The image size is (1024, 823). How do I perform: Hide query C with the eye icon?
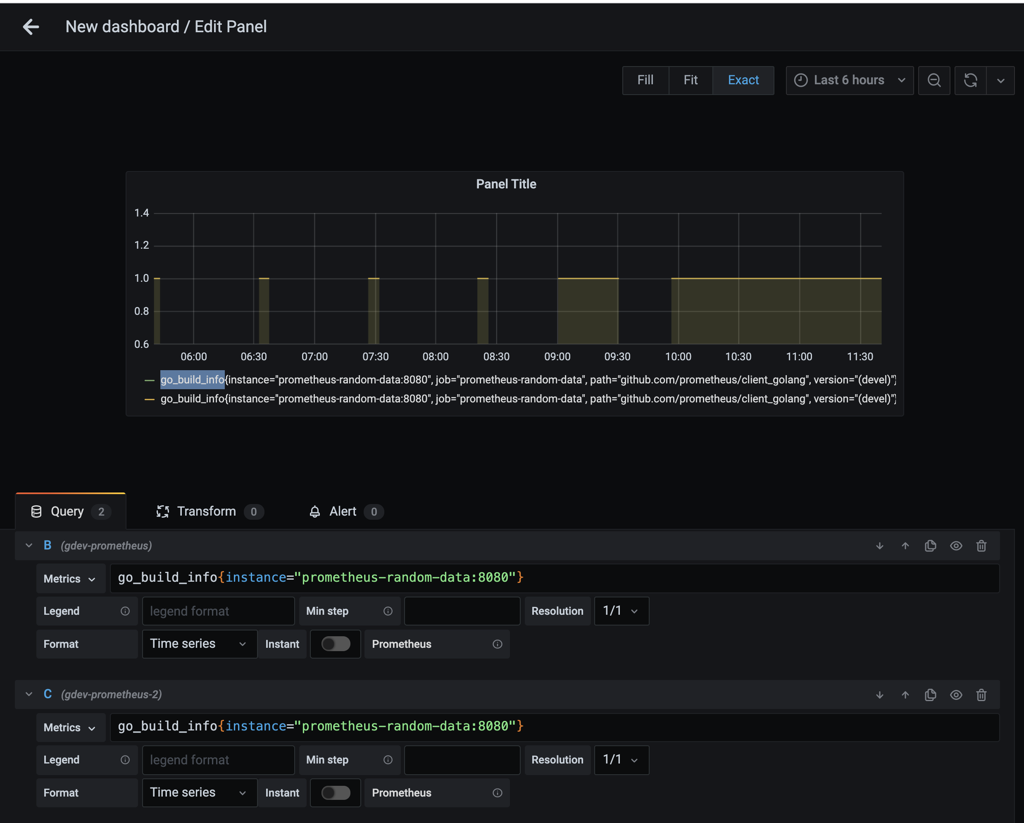click(955, 694)
